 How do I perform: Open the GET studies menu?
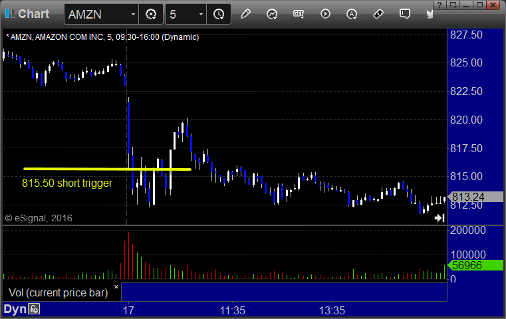(x=299, y=14)
